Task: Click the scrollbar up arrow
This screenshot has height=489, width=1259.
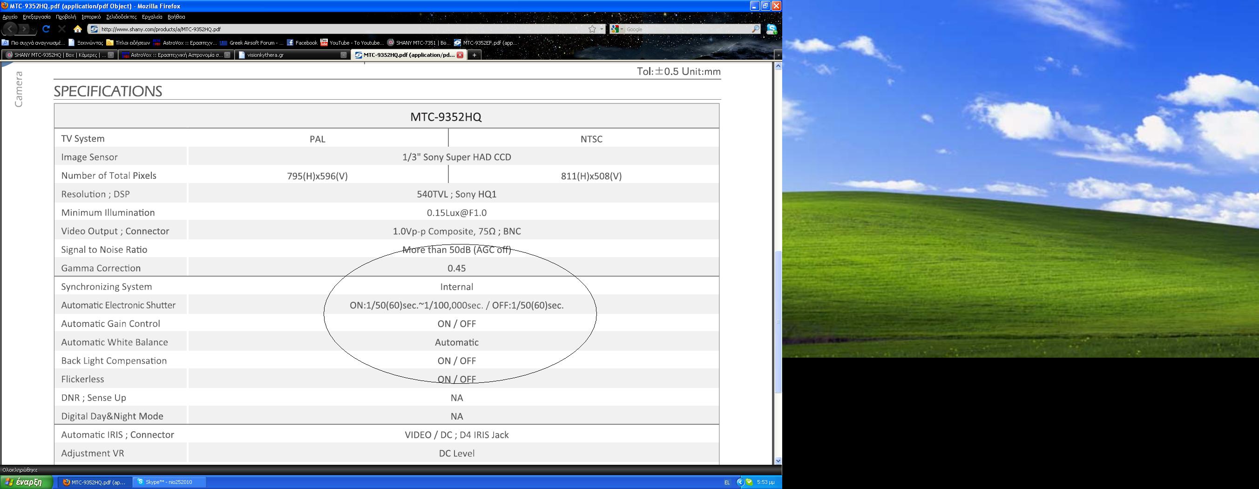Action: pos(778,66)
